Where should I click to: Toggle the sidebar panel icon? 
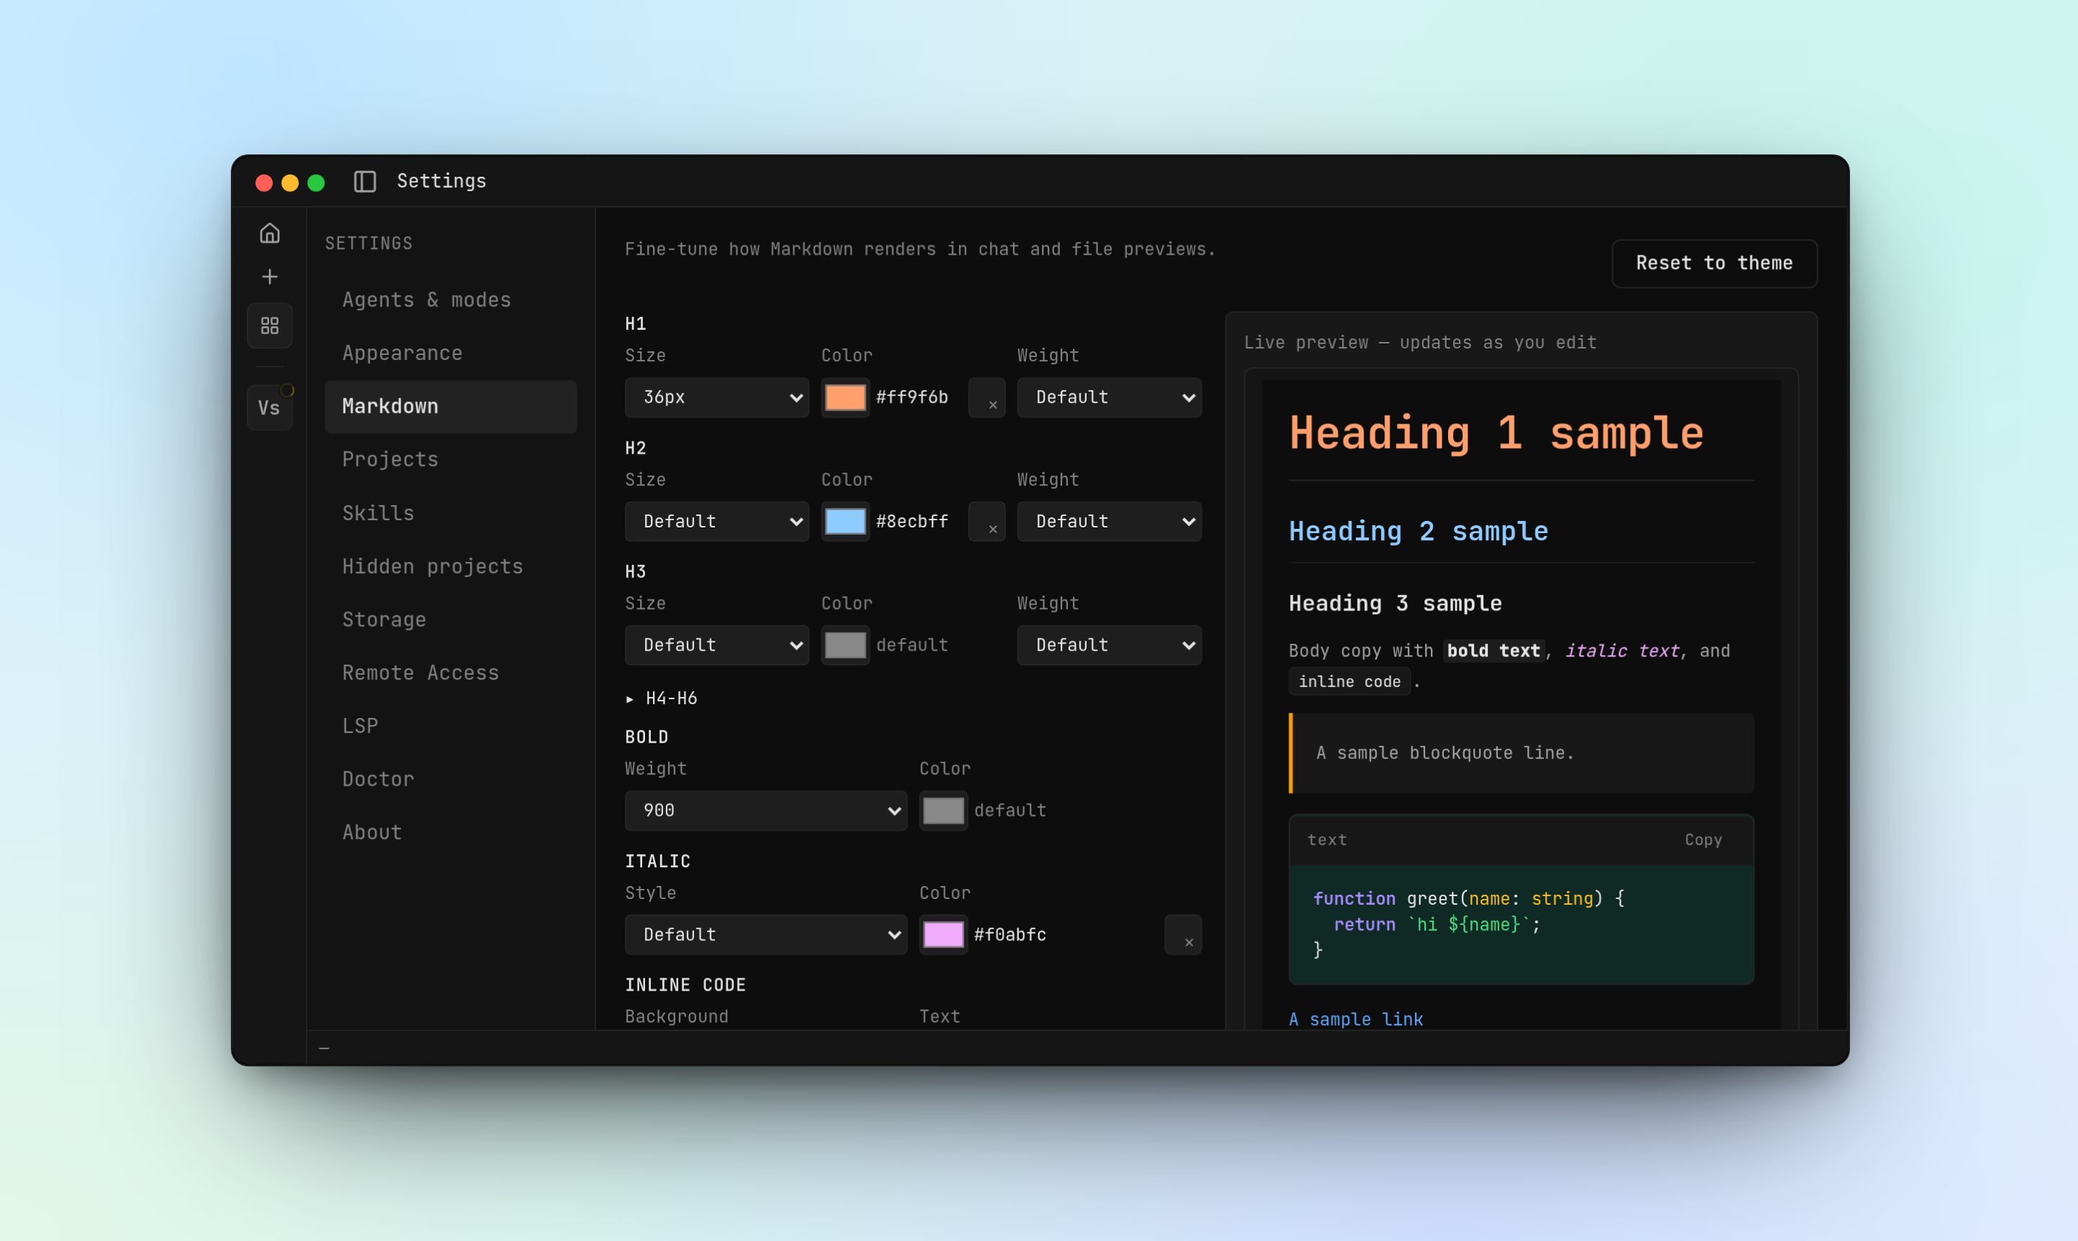pyautogui.click(x=364, y=182)
